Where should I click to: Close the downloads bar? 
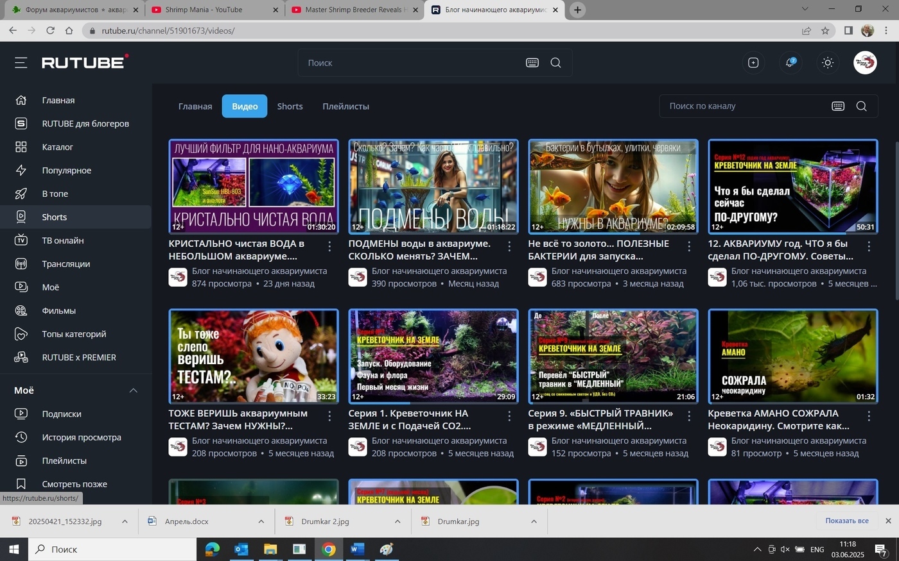[888, 521]
